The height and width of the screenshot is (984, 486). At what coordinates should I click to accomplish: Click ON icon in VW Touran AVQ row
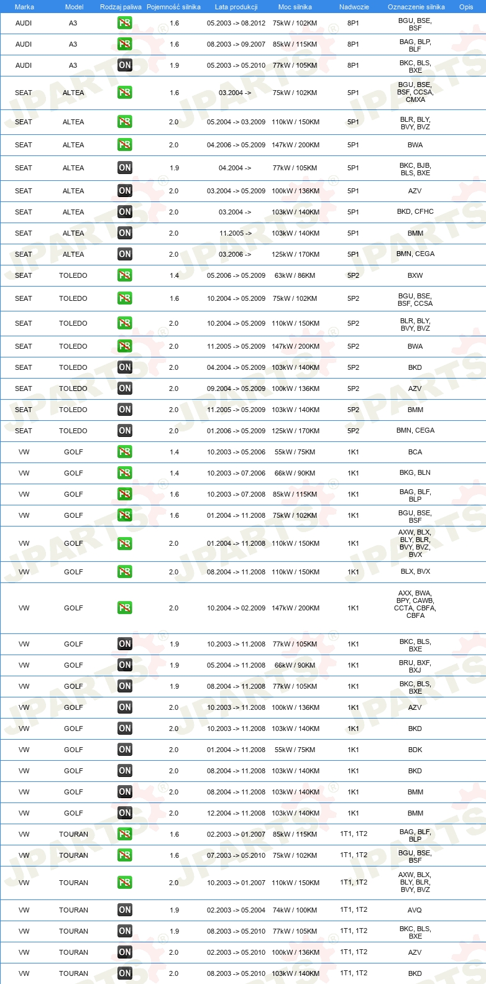125,910
